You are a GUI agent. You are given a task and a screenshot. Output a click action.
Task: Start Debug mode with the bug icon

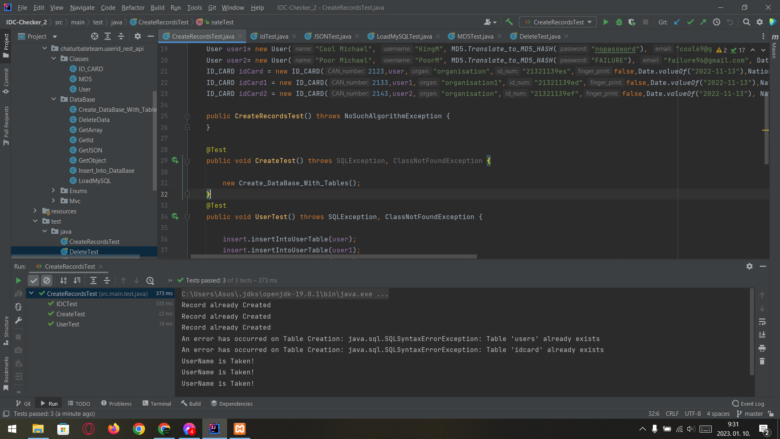point(619,22)
